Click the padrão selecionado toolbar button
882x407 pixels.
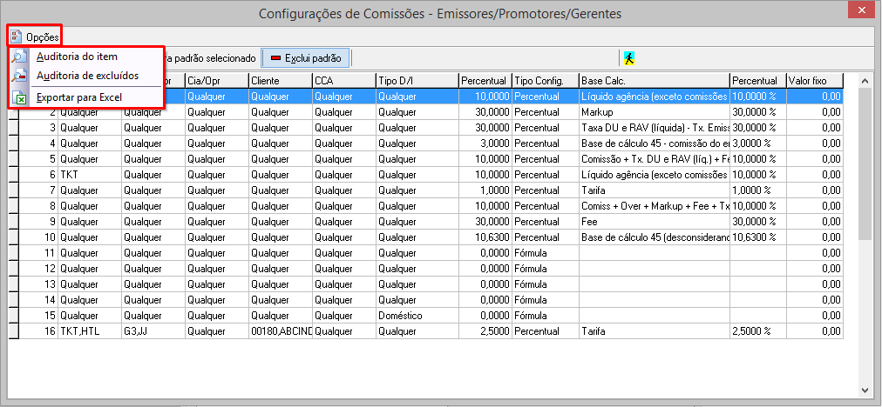pyautogui.click(x=212, y=57)
